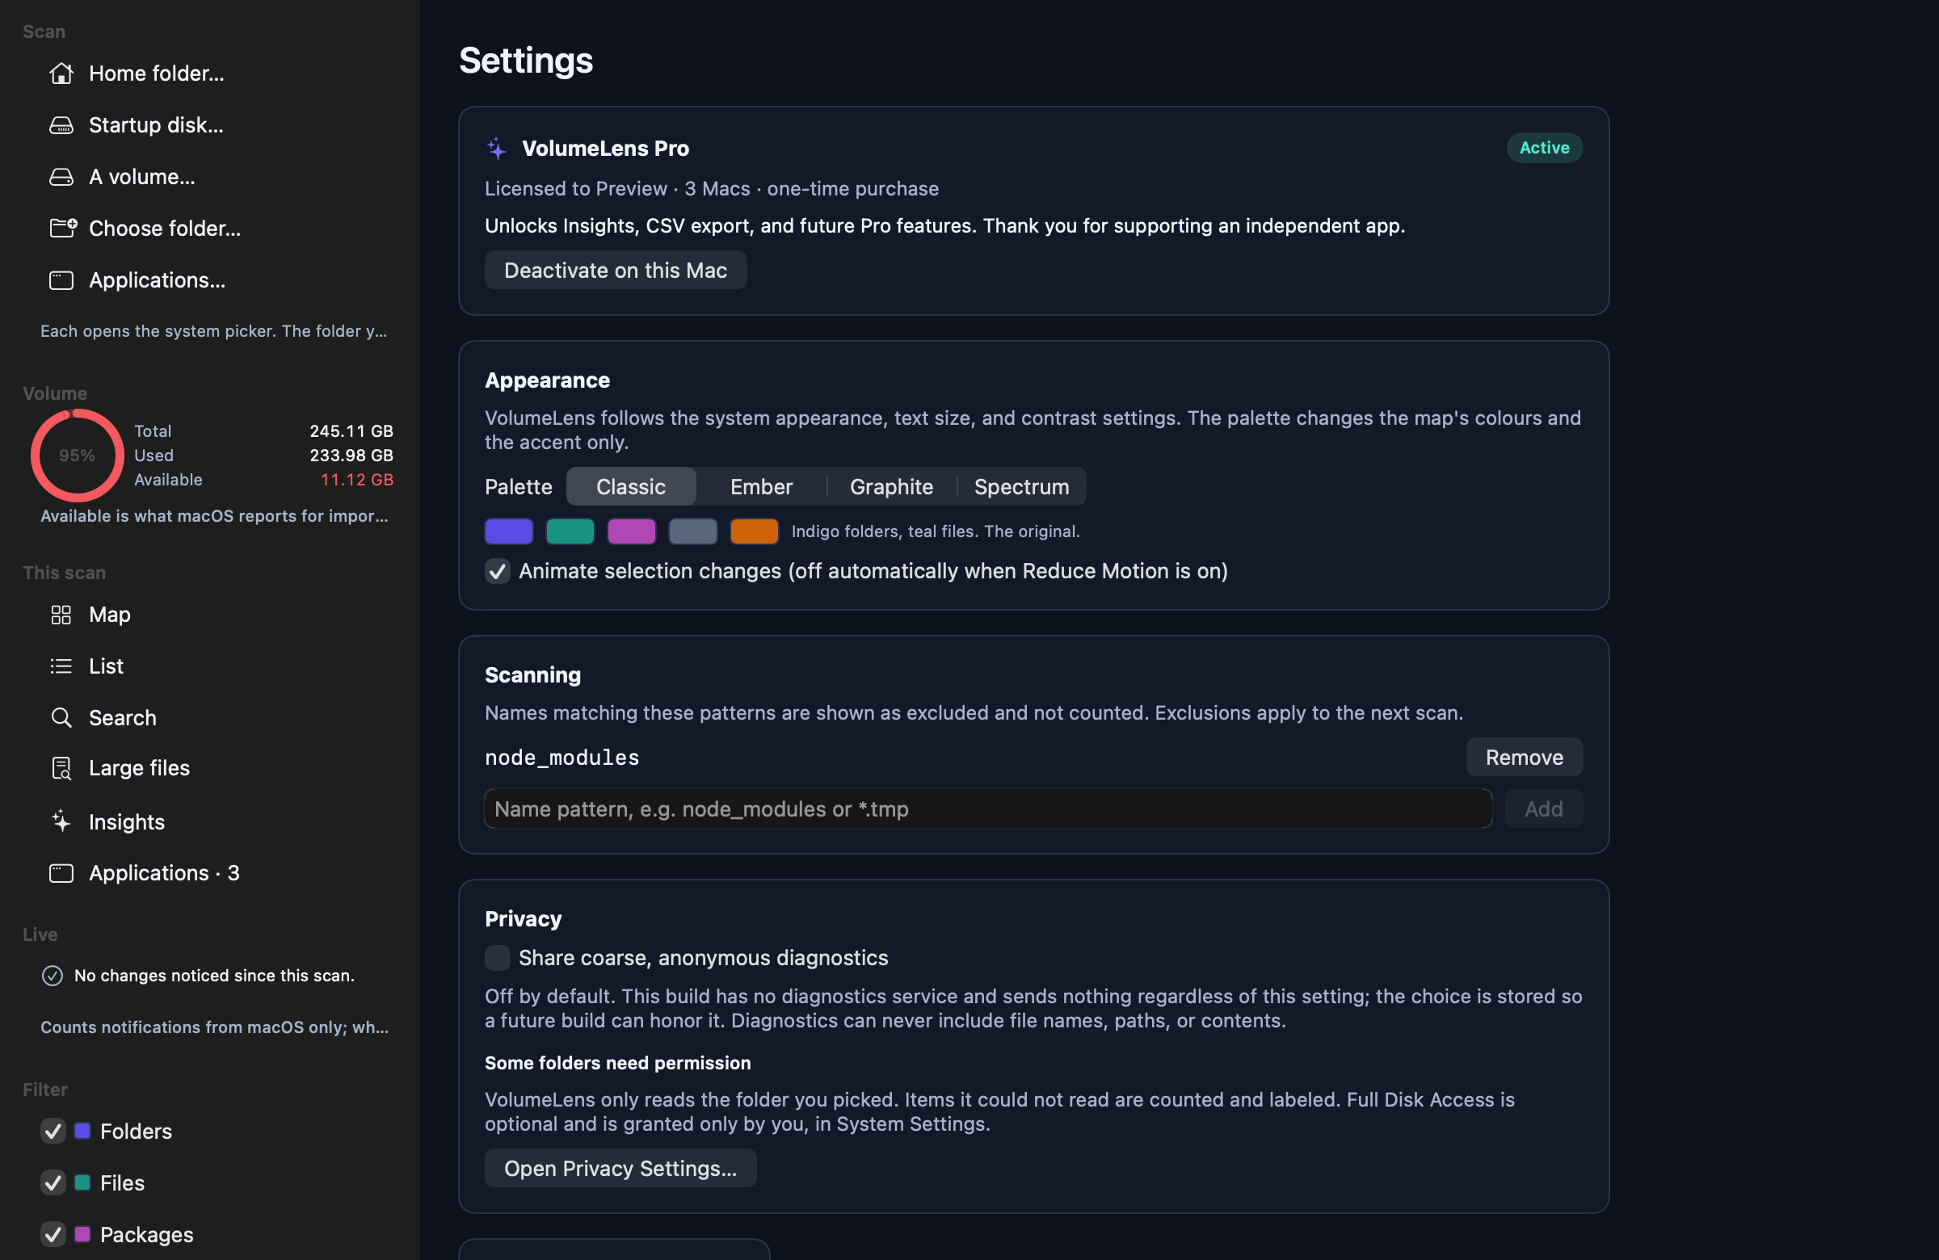Uncheck the Packages filter checkbox
Viewport: 1939px width, 1260px height.
53,1235
